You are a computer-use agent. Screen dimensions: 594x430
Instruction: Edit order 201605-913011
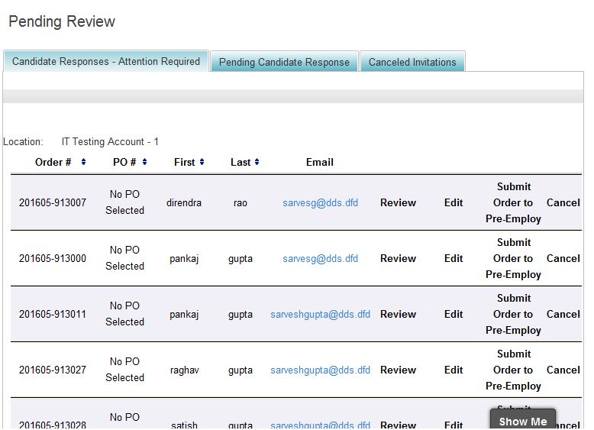point(454,314)
